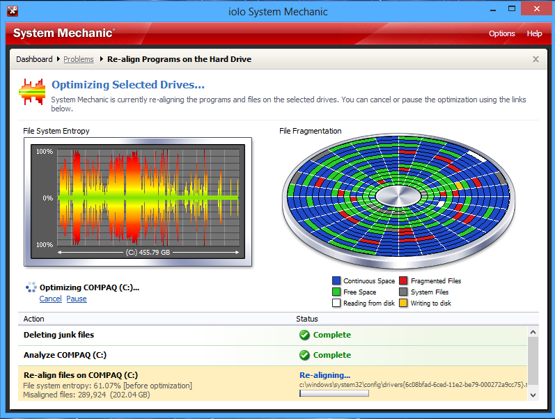Click the Optimizing Selected Drives heading
This screenshot has width=555, height=419.
coord(128,85)
